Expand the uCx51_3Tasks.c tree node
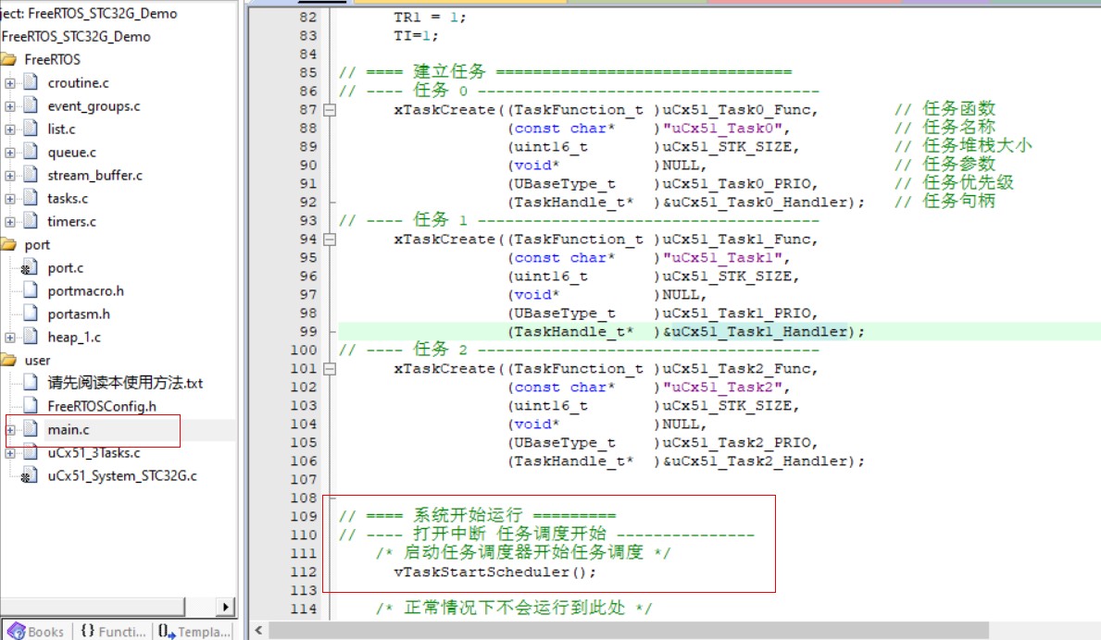 tap(10, 453)
